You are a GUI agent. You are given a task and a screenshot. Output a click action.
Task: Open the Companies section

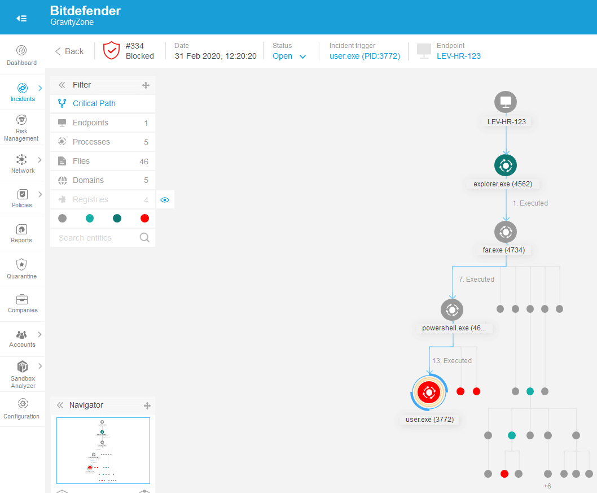pyautogui.click(x=23, y=304)
